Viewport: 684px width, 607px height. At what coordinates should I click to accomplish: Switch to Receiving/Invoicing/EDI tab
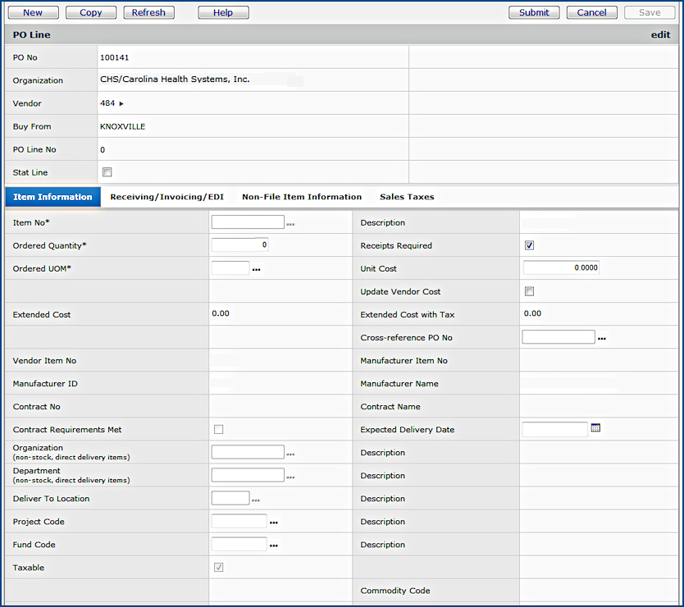coord(166,197)
